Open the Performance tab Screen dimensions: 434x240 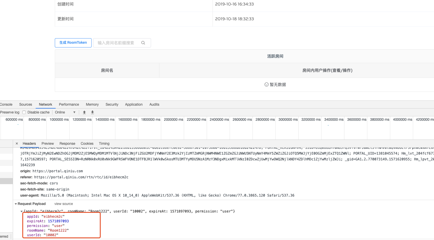click(x=69, y=105)
